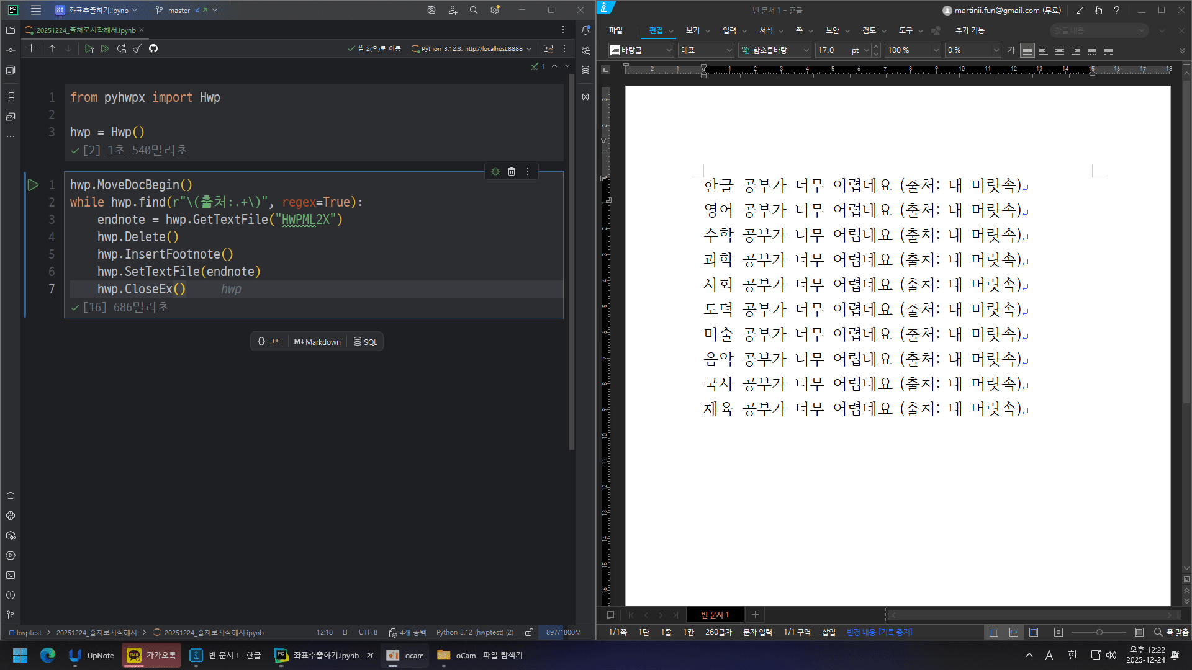Increase font size with the pt stepper arrow
The width and height of the screenshot is (1192, 670).
pos(875,47)
